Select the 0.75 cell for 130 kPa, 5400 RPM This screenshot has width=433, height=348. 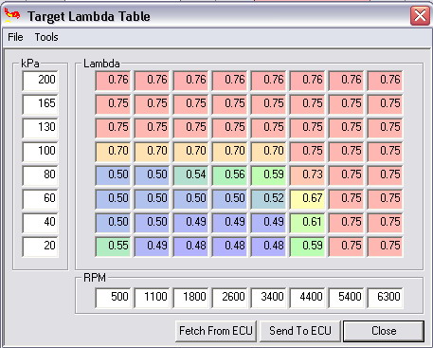click(346, 128)
